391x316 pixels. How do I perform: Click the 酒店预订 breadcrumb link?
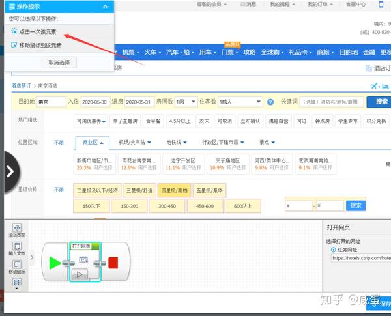[x=21, y=86]
